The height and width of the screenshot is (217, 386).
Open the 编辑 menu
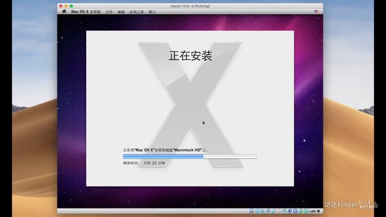(121, 12)
